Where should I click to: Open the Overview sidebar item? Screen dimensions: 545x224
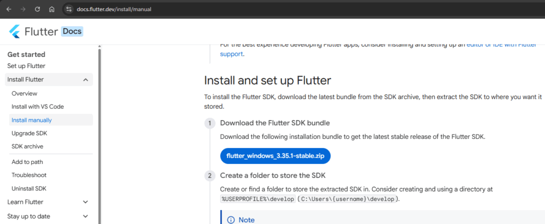24,94
